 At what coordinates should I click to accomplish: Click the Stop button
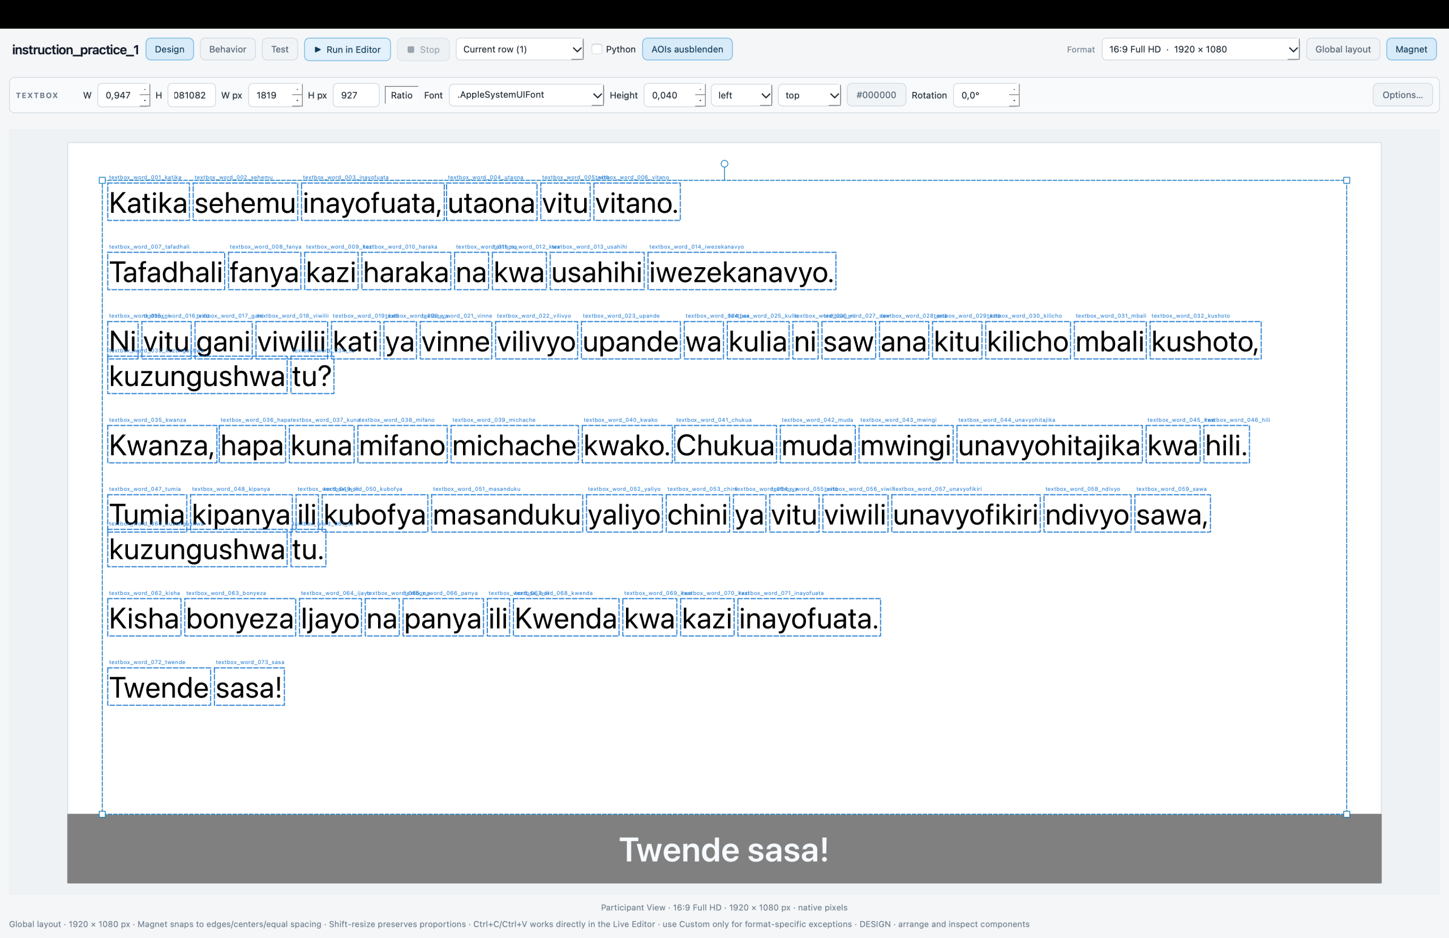tap(423, 49)
